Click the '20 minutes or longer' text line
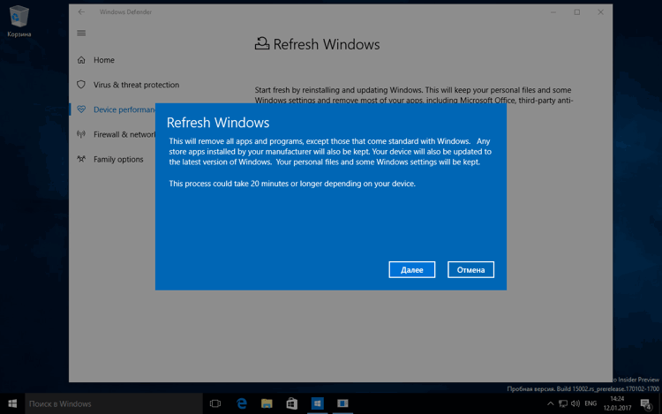Screen dimensions: 662x414 pos(292,184)
